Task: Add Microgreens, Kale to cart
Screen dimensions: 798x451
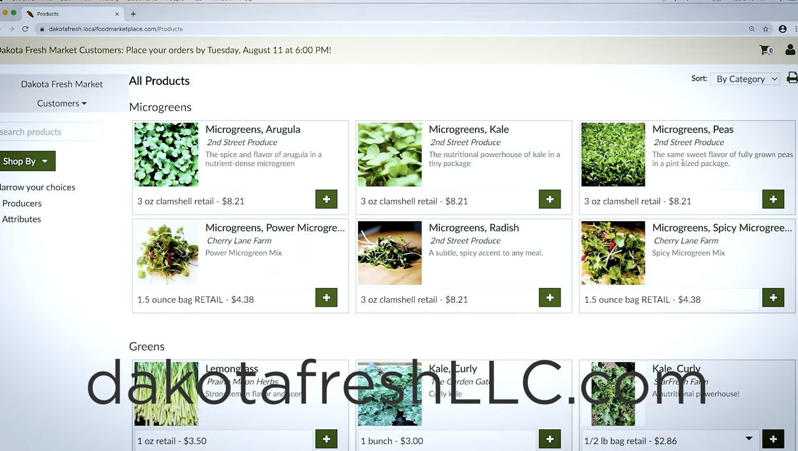Action: [x=550, y=199]
